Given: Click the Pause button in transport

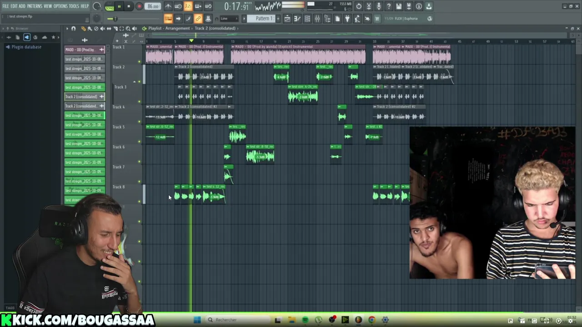Looking at the screenshot, I should coord(119,6).
